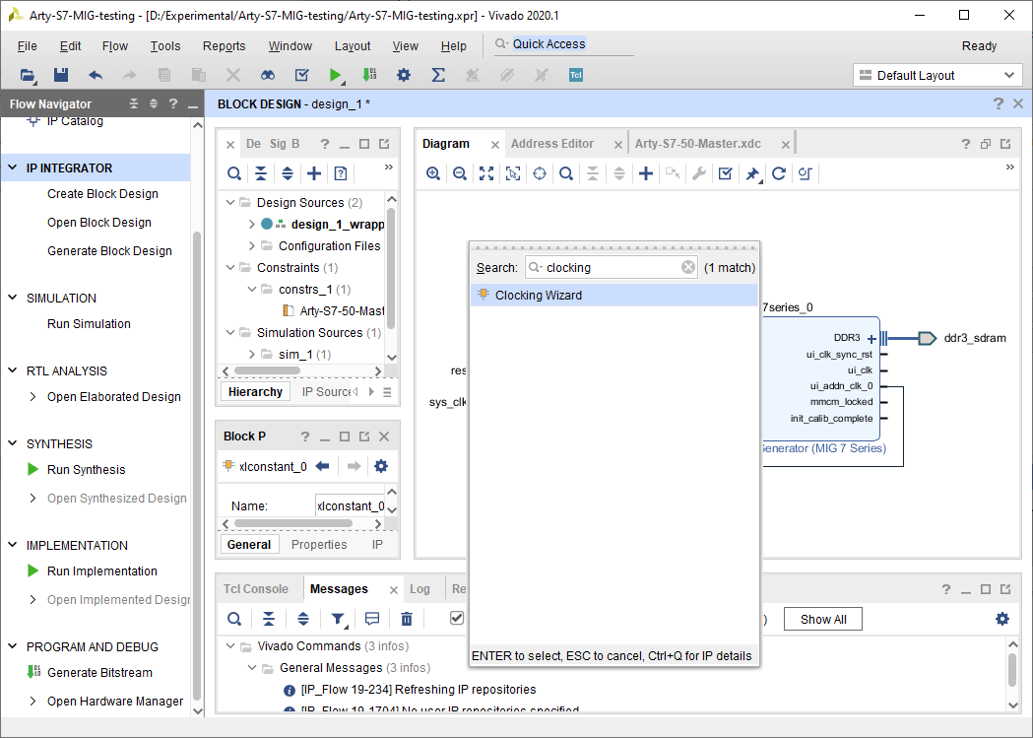Regenerate layout with the Diagram refresh icon
This screenshot has width=1033, height=738.
[779, 173]
